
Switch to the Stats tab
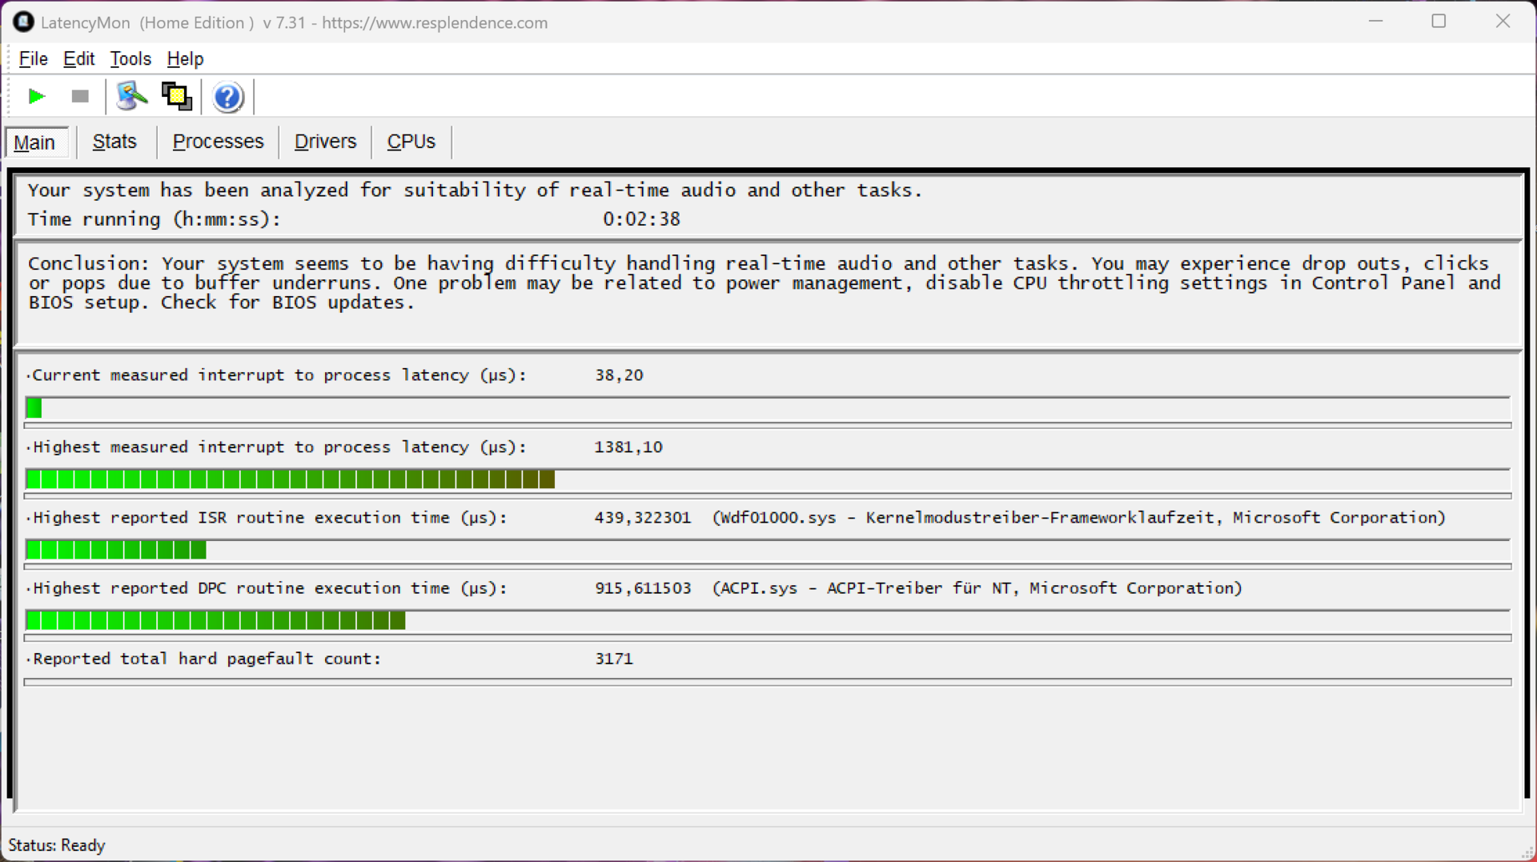click(114, 142)
